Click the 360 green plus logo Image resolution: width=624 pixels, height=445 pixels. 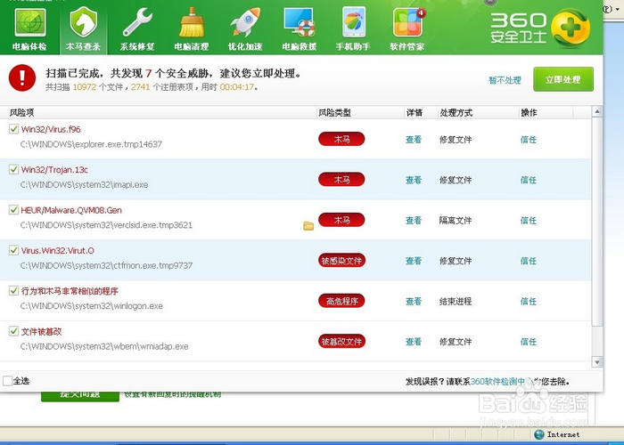click(x=571, y=28)
